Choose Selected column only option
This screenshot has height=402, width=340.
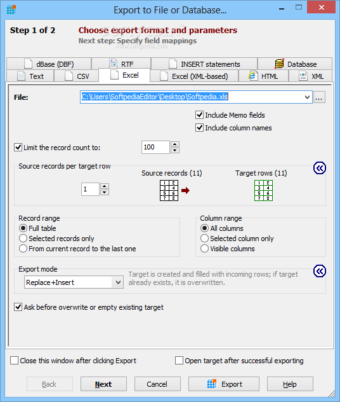[237, 239]
